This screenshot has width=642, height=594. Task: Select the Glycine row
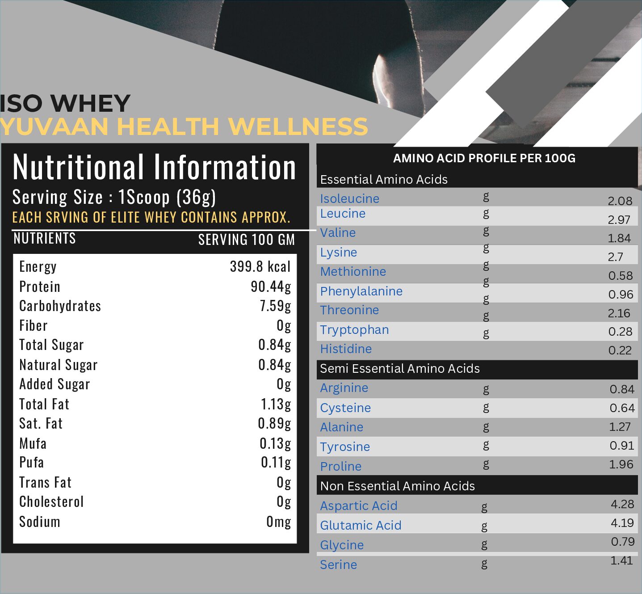click(x=477, y=543)
